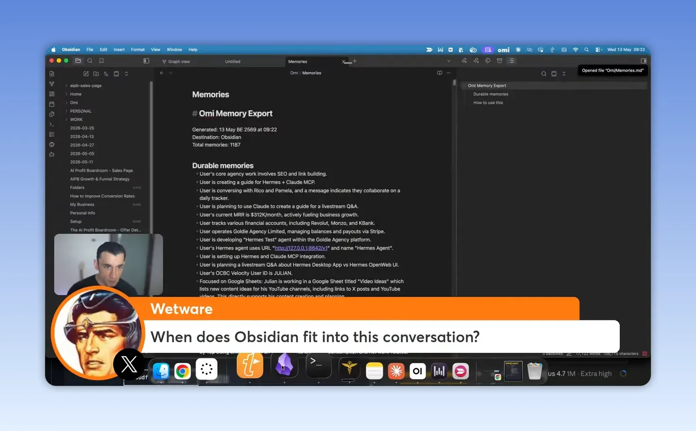Switch Memories note to reading view
Image resolution: width=696 pixels, height=431 pixels.
[439, 73]
